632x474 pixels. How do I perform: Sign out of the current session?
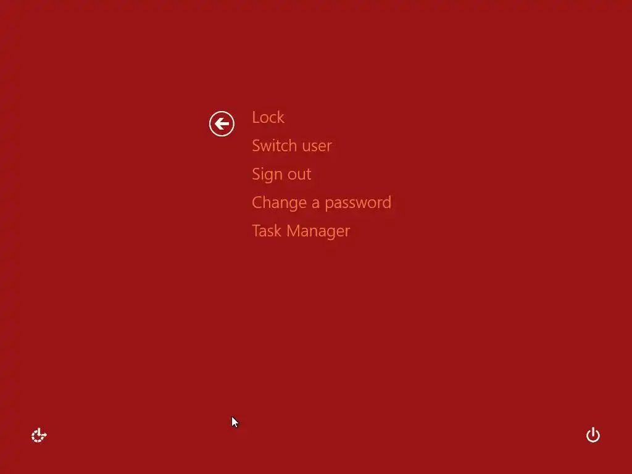click(281, 174)
